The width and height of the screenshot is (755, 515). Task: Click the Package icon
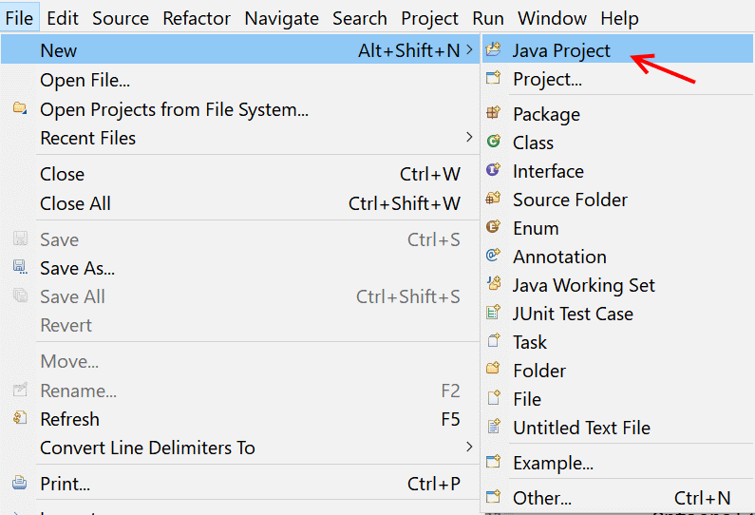pos(493,113)
